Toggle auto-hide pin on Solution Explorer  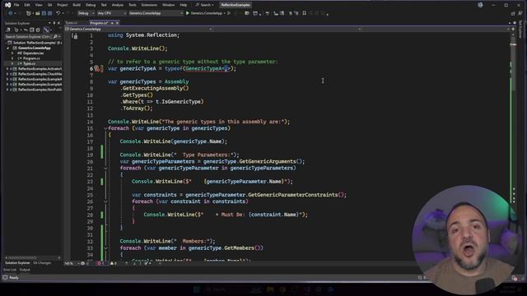coord(54,23)
